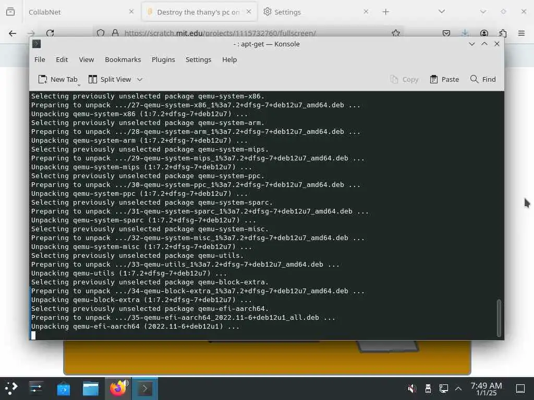Open Discover software center from taskbar
The height and width of the screenshot is (400, 534).
[63, 389]
